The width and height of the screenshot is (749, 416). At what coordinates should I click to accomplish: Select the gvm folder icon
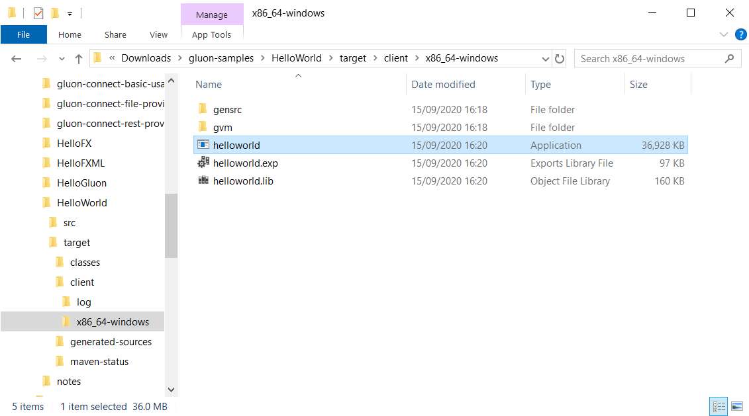[x=203, y=127]
